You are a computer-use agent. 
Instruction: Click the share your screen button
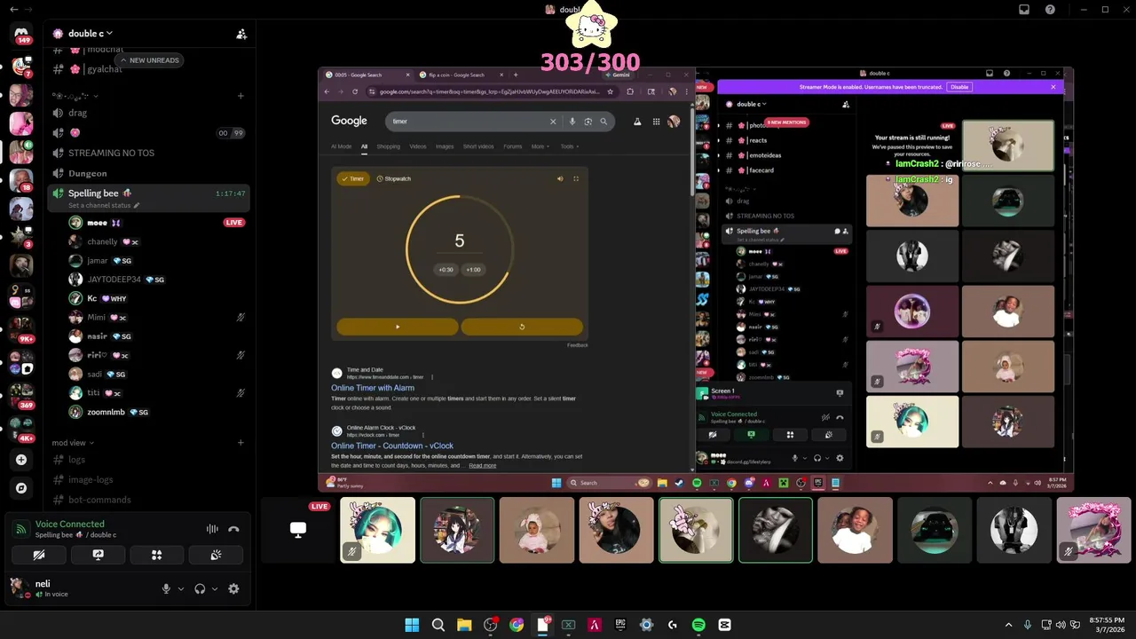(x=98, y=555)
